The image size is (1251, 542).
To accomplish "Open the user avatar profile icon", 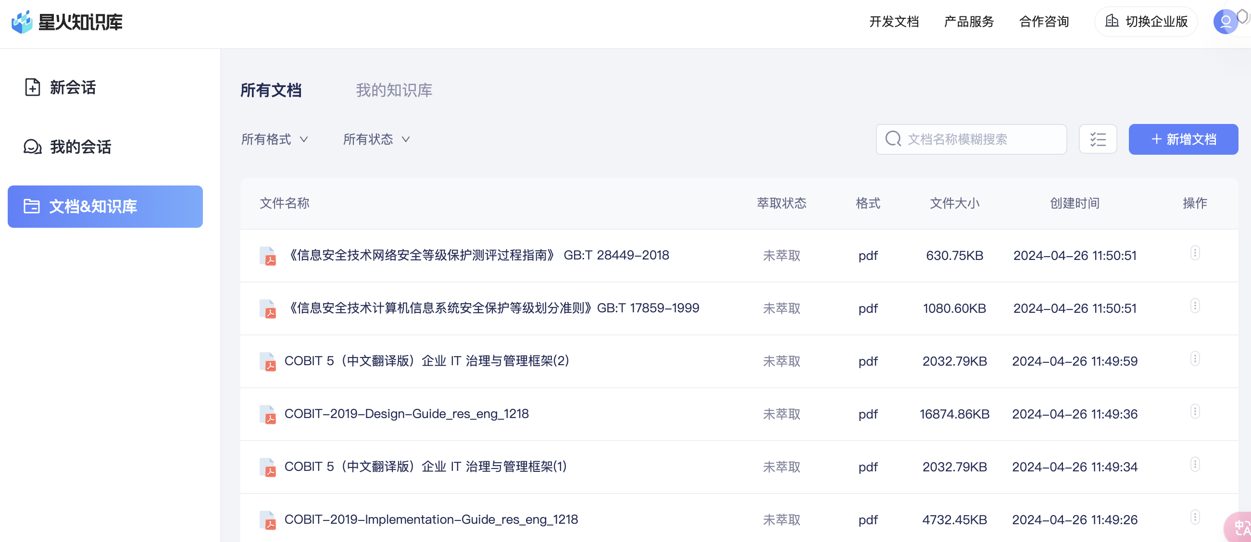I will point(1225,22).
